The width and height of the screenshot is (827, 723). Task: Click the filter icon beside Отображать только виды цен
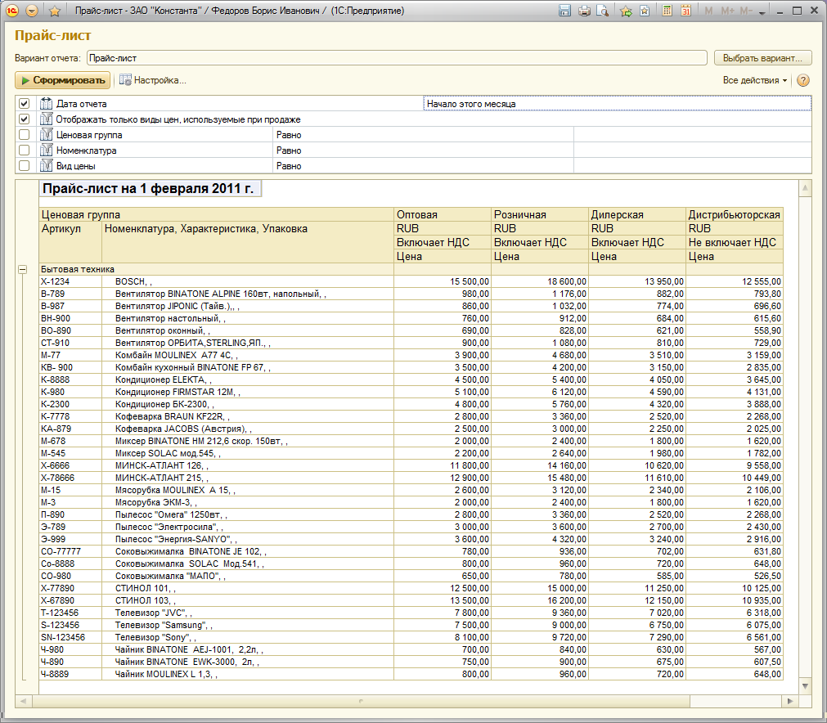pyautogui.click(x=47, y=119)
